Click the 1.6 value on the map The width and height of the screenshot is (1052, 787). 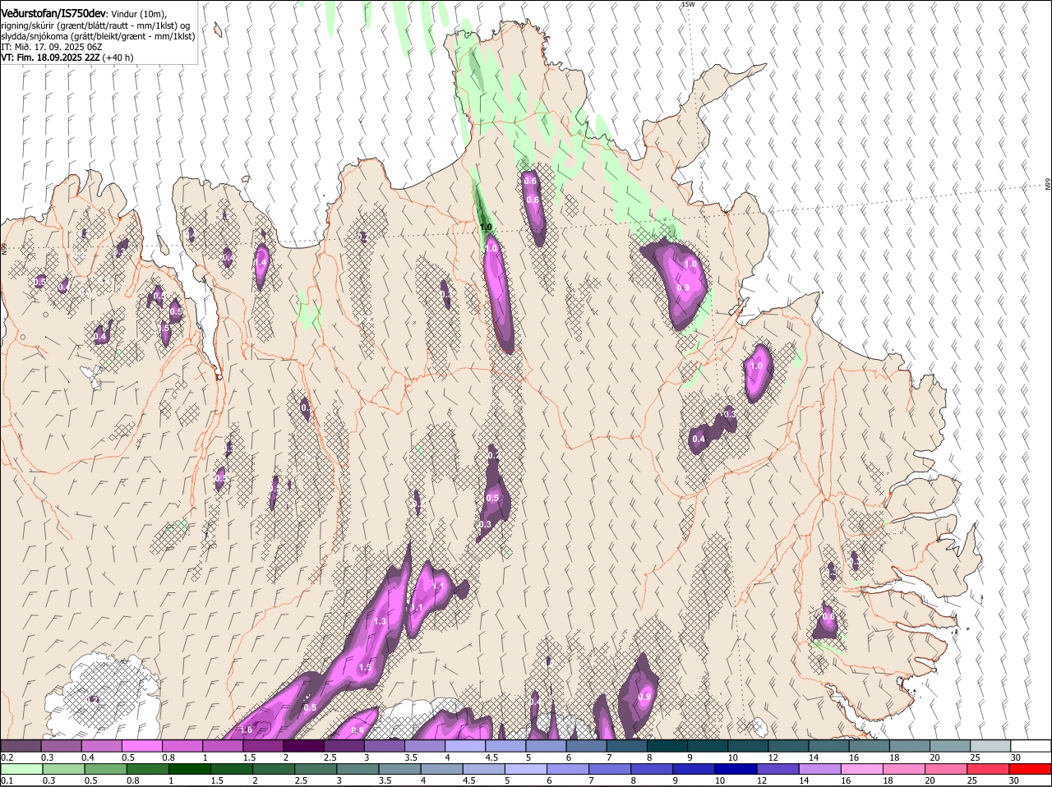point(246,730)
